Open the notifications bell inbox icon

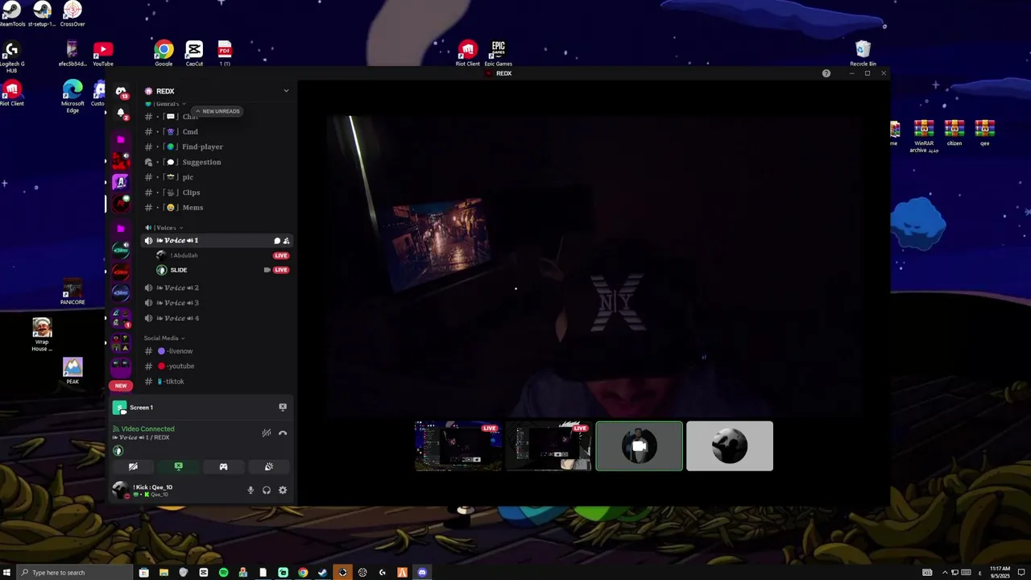tap(121, 113)
